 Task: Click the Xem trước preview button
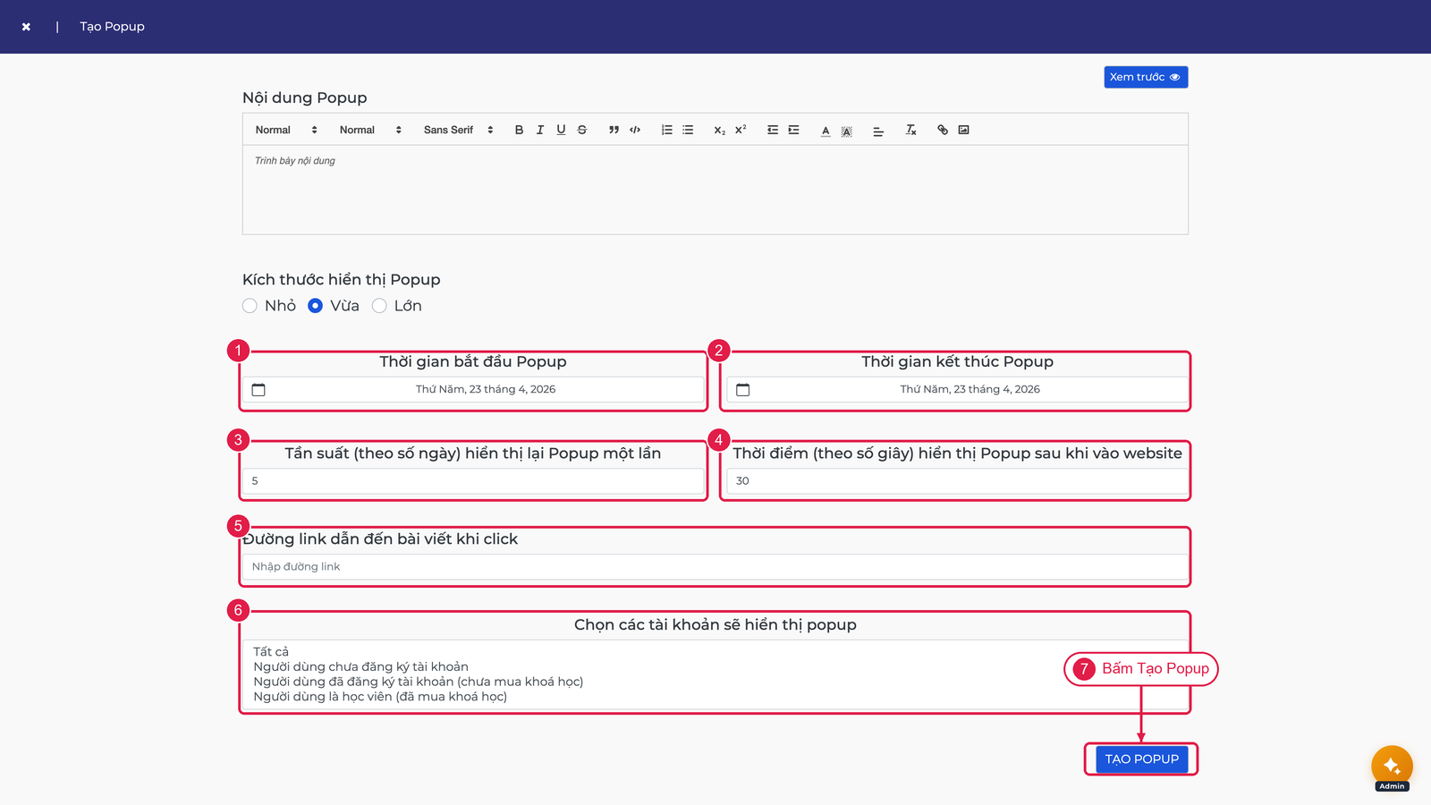tap(1146, 77)
